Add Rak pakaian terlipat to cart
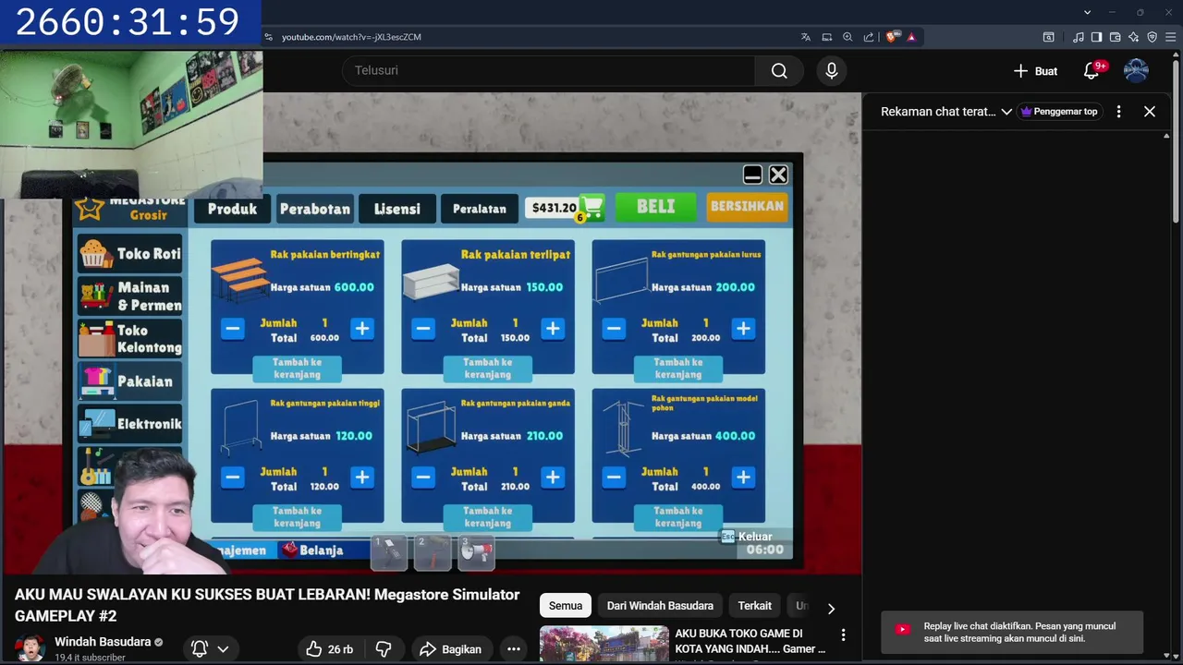The height and width of the screenshot is (665, 1183). pos(487,369)
